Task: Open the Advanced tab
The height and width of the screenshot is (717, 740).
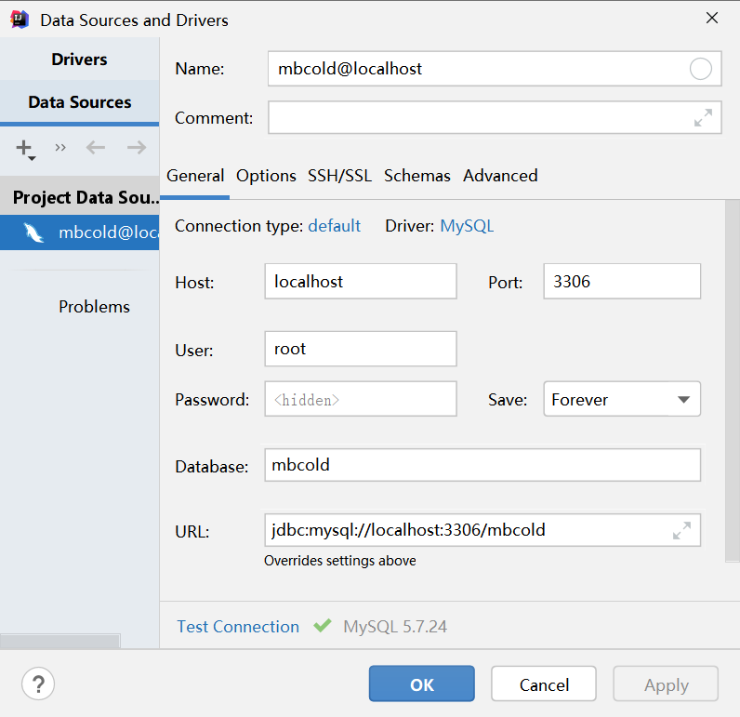Action: click(x=500, y=176)
